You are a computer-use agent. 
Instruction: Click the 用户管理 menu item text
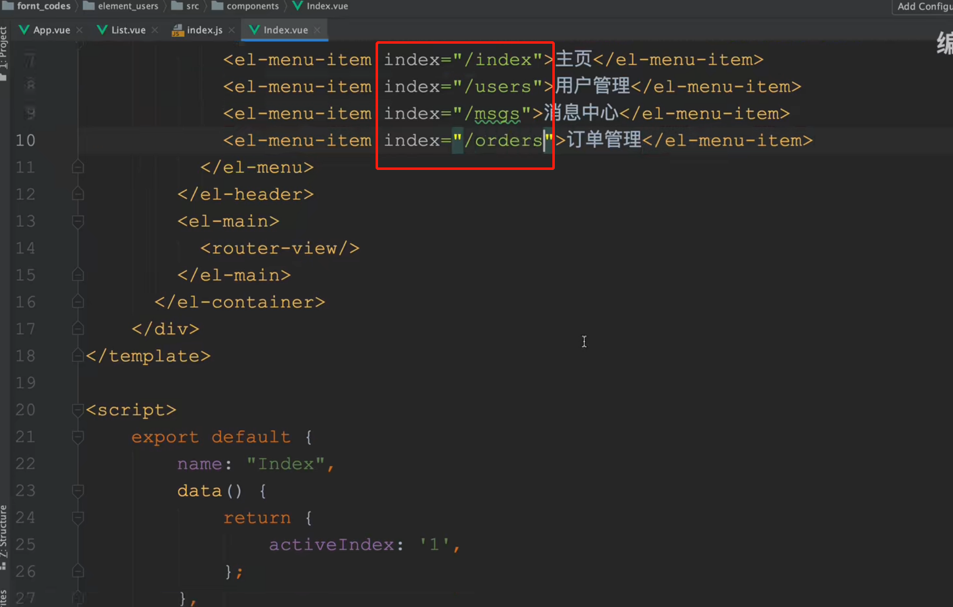pos(593,86)
